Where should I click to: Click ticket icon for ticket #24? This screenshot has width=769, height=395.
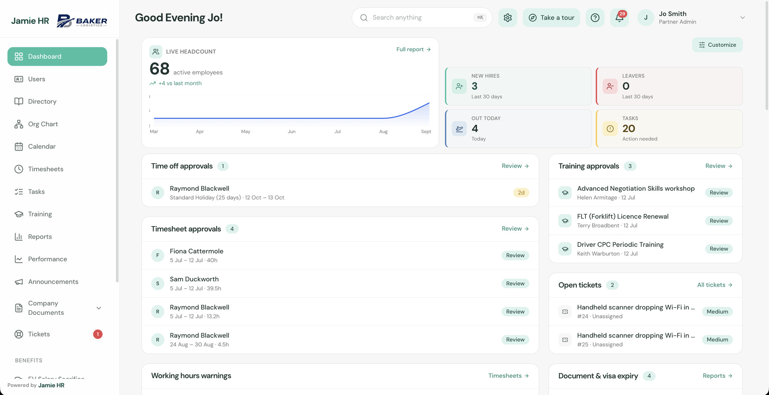pos(565,312)
